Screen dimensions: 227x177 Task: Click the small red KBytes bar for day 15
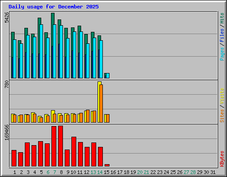pos(107,165)
